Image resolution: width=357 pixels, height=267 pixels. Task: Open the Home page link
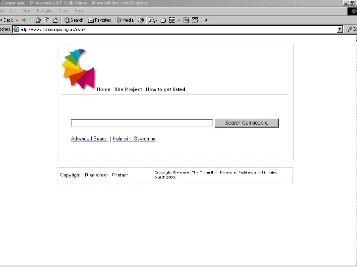[103, 89]
